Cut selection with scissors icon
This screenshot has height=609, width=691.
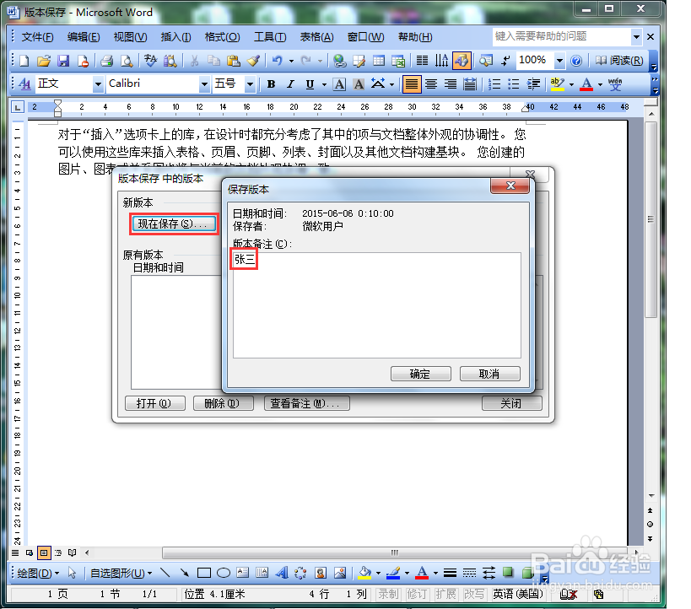point(194,61)
